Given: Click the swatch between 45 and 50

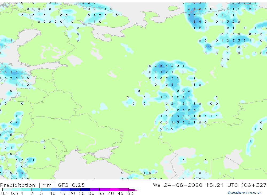Looking at the screenshot, I should [x=124, y=190].
